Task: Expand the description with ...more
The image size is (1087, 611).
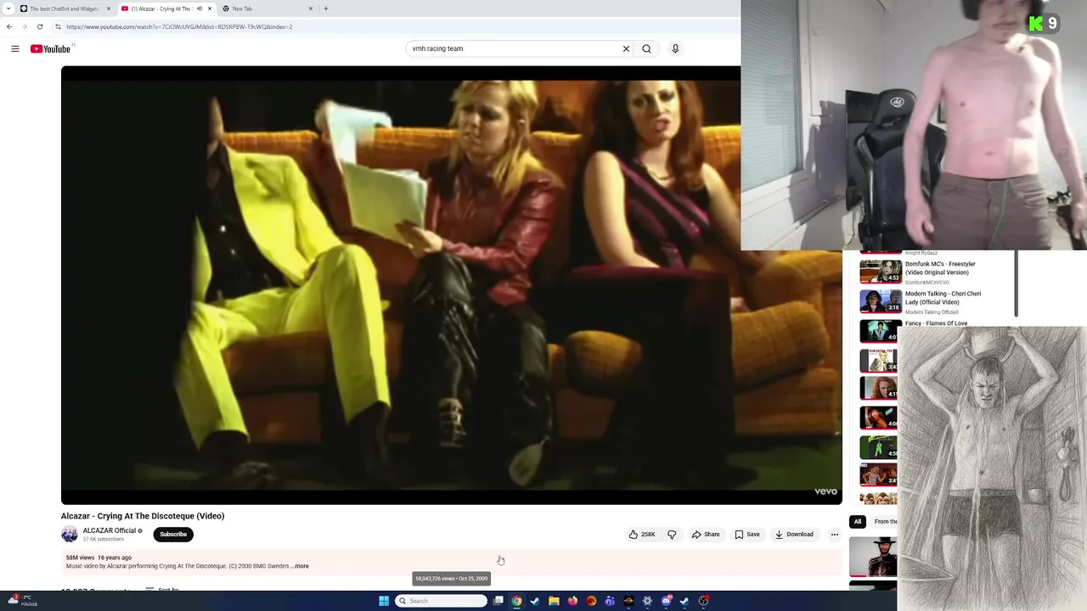Action: point(300,566)
